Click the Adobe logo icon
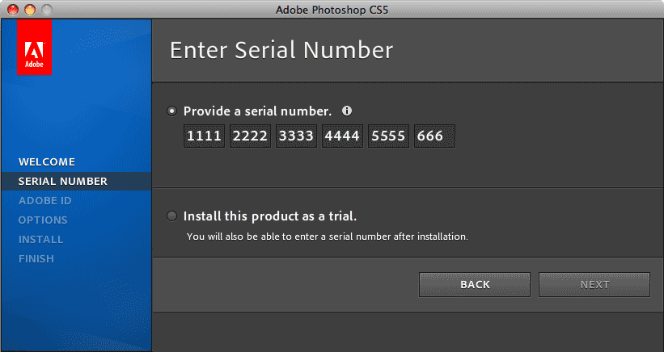The width and height of the screenshot is (664, 352). pyautogui.click(x=34, y=47)
